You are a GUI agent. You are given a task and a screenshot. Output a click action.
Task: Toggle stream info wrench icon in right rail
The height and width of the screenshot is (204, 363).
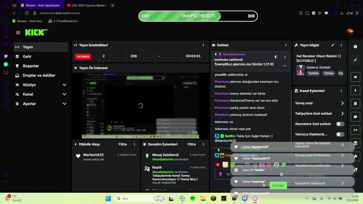coord(355,156)
